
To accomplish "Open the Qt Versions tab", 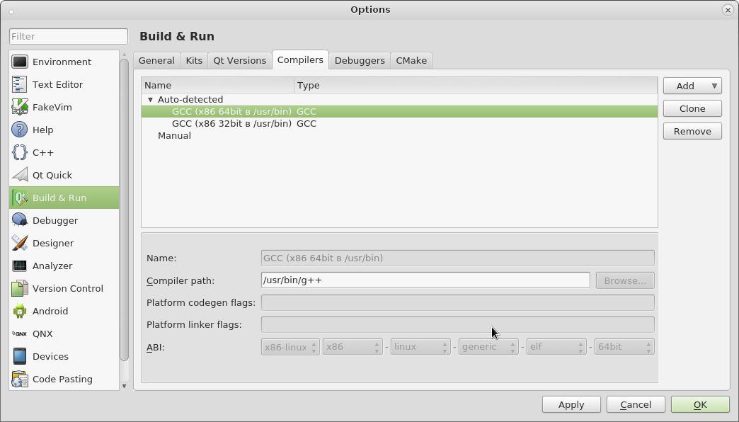I will tap(239, 60).
